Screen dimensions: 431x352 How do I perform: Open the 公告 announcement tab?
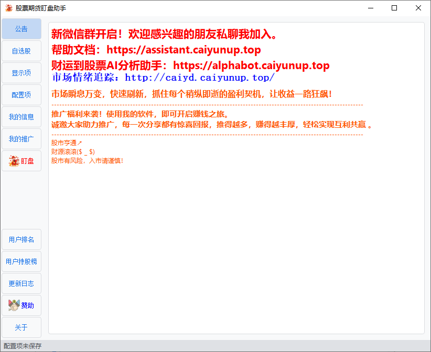tap(21, 29)
